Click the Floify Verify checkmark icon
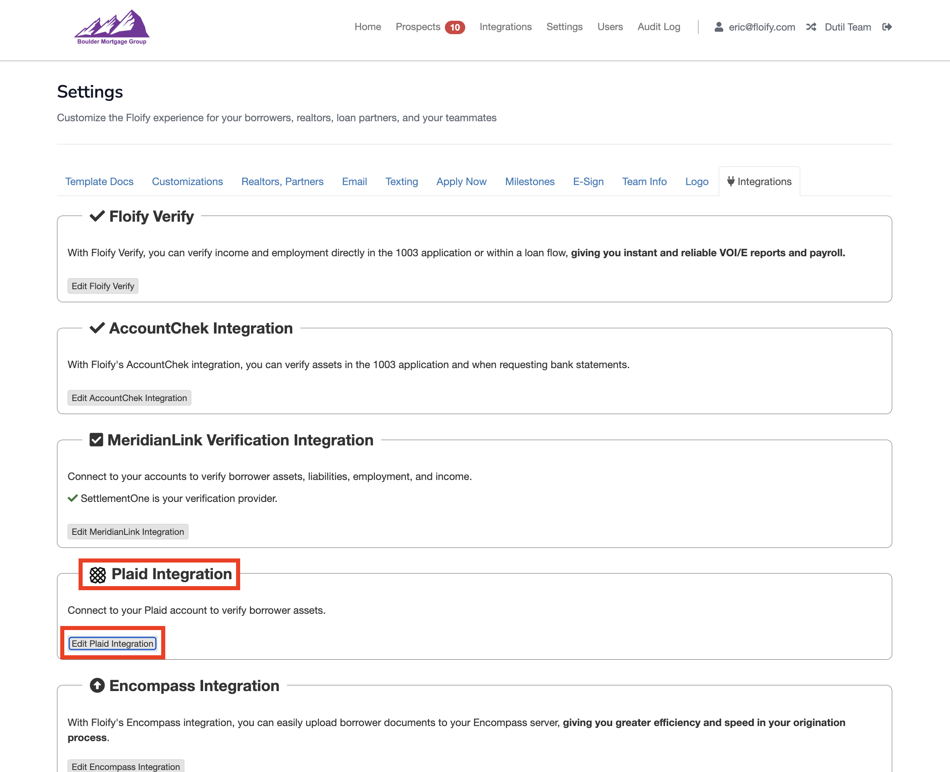 (x=97, y=216)
